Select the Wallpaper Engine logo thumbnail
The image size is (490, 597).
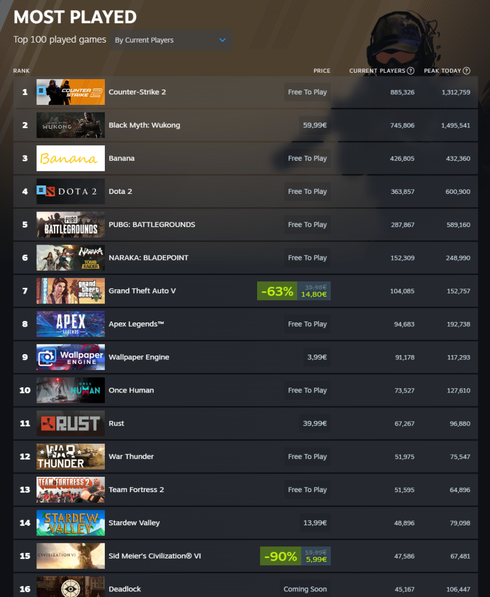pos(71,357)
